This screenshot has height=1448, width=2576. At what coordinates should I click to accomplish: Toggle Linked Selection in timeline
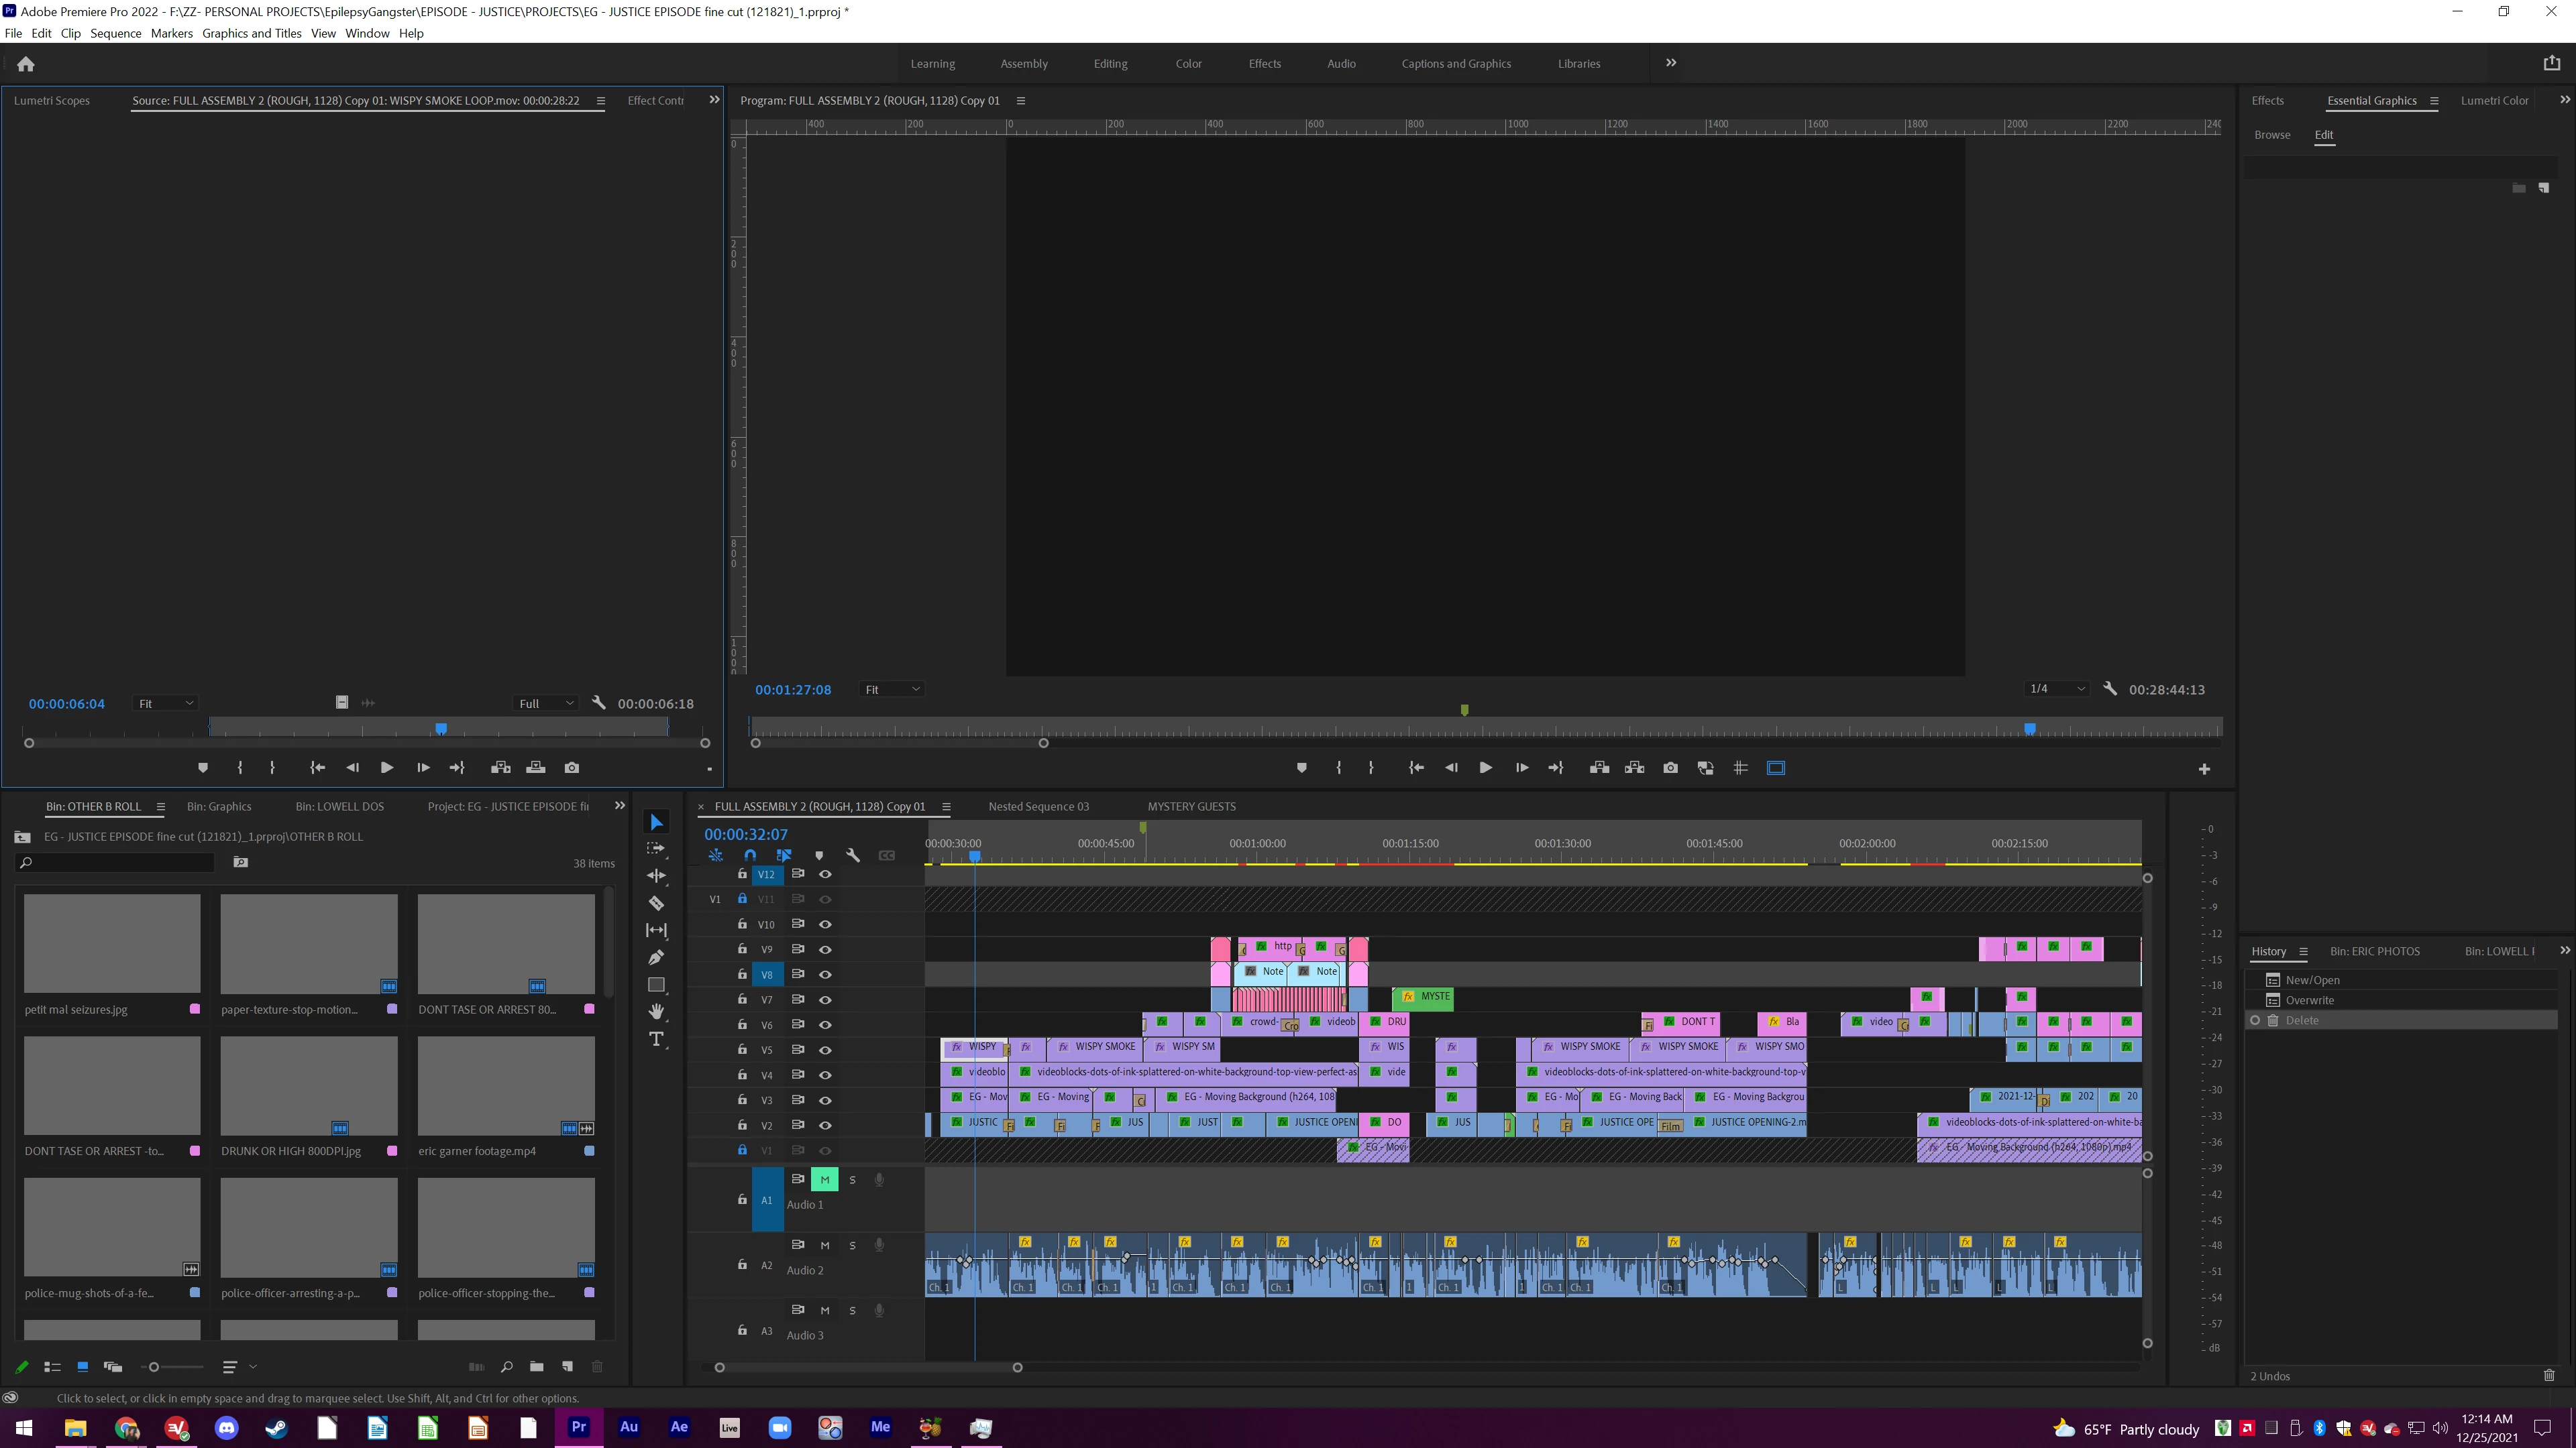[784, 855]
